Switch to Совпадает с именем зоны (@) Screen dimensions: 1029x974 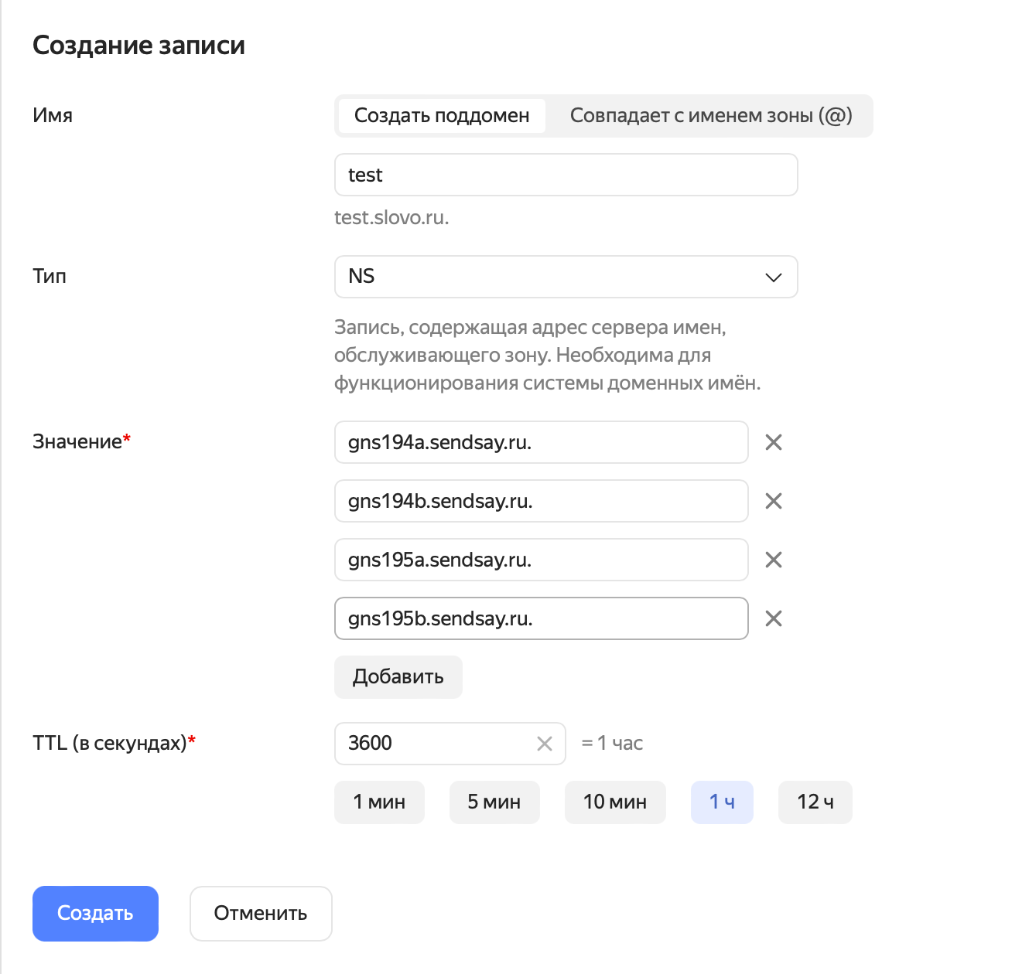coord(710,116)
